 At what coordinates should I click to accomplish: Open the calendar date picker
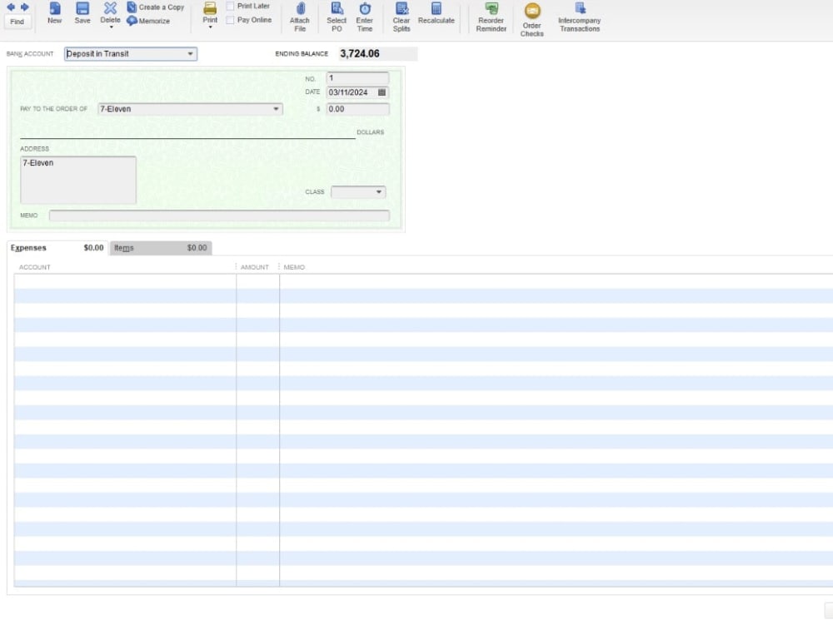click(382, 92)
